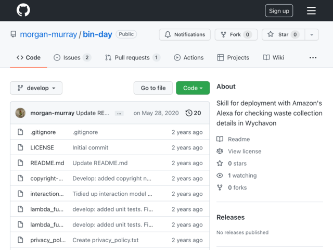
Task: Expand the commit message ellipsis button
Action: pos(119,114)
